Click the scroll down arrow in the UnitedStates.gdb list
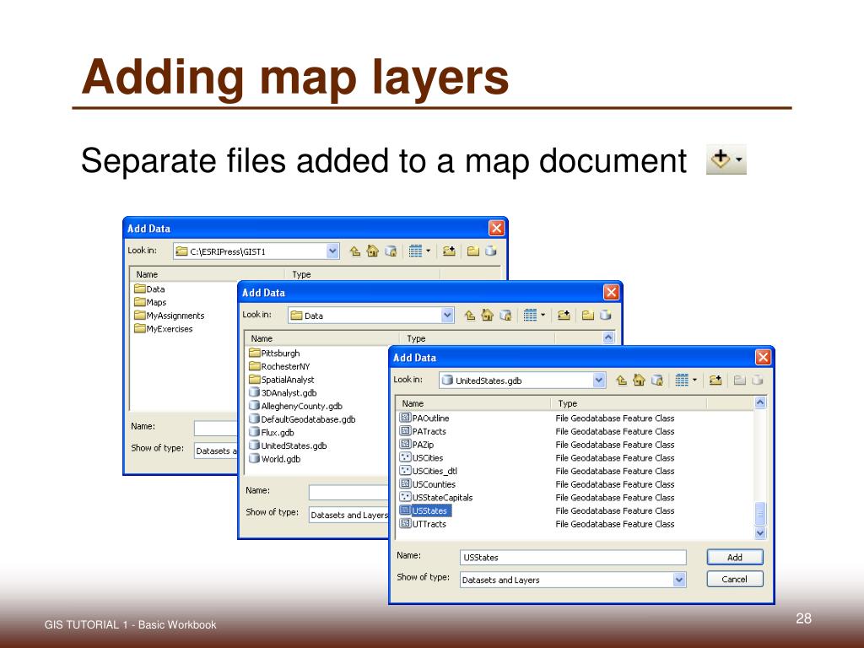864x648 pixels. [760, 533]
